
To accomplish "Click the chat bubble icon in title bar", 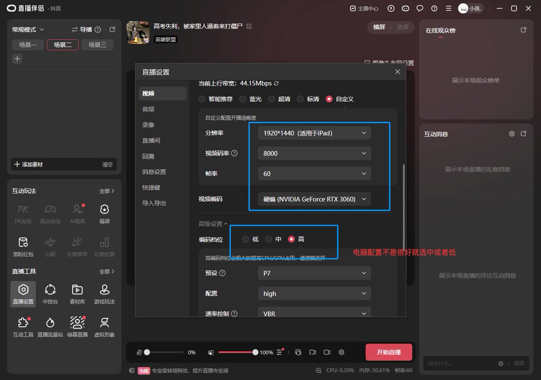I will tap(420, 9).
